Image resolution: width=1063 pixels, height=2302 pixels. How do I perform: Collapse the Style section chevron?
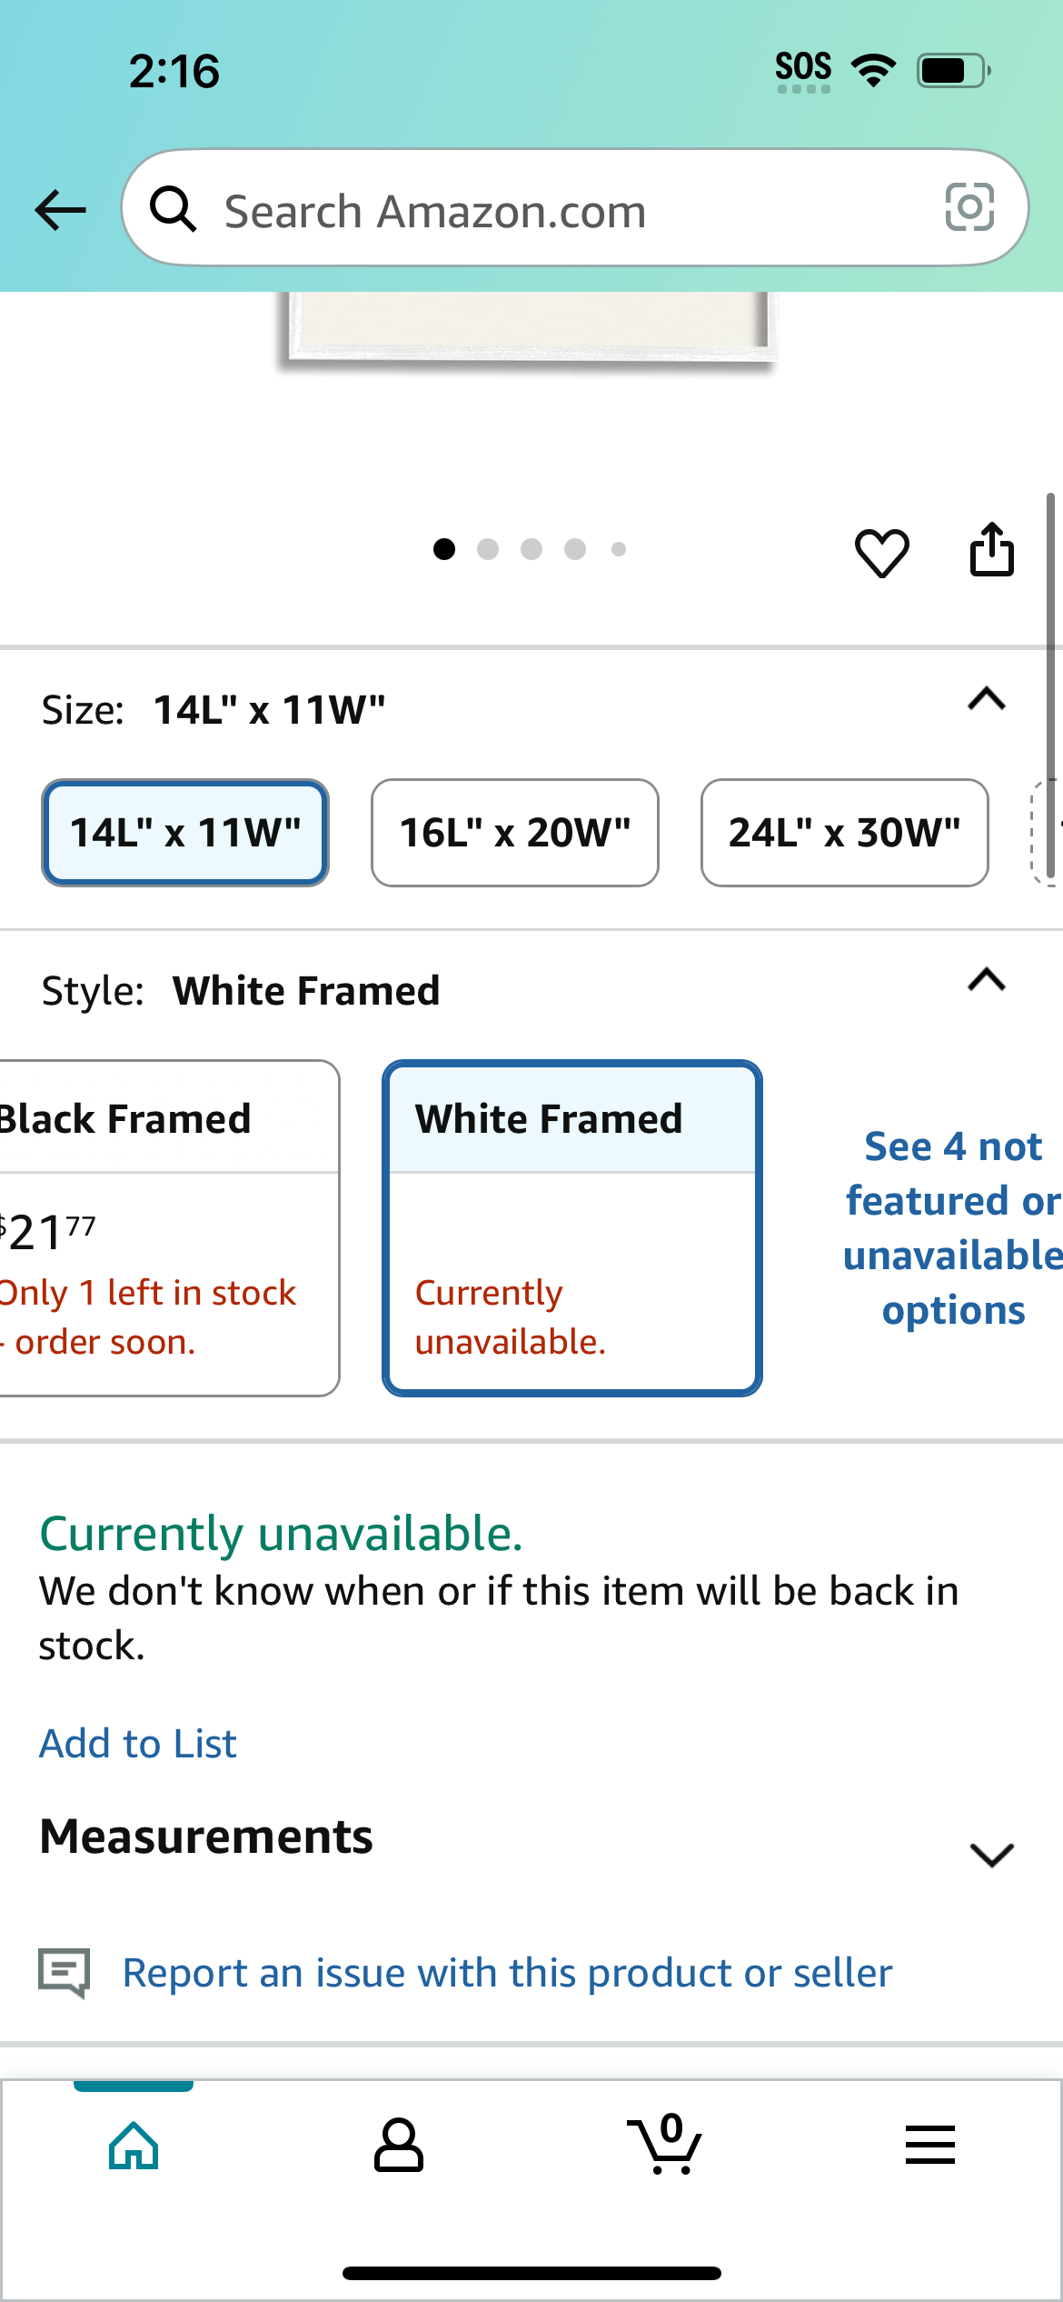pos(987,979)
